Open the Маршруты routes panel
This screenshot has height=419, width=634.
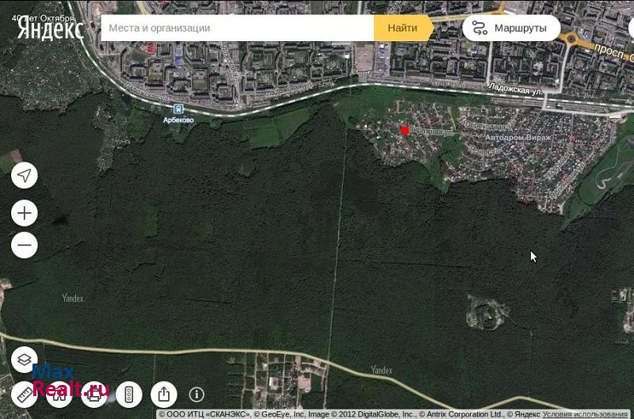coord(511,28)
